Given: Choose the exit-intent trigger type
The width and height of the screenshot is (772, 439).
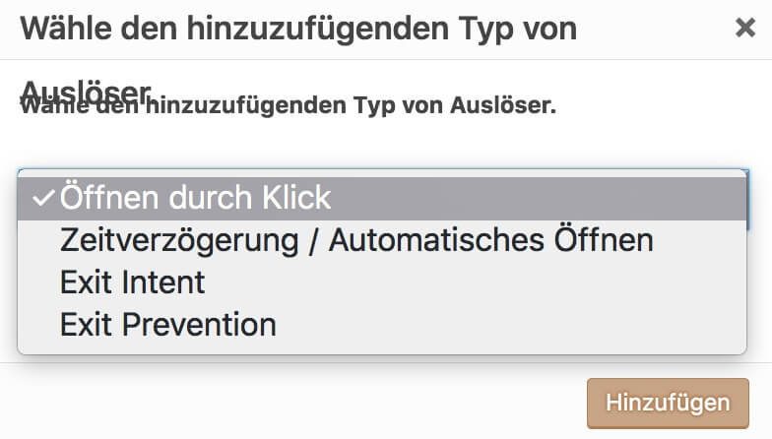Looking at the screenshot, I should (x=133, y=282).
